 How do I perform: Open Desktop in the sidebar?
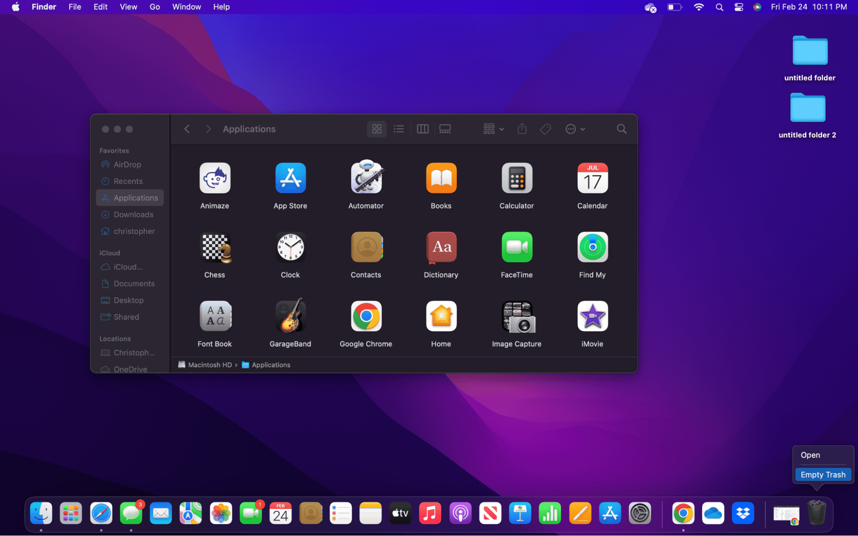(x=130, y=301)
